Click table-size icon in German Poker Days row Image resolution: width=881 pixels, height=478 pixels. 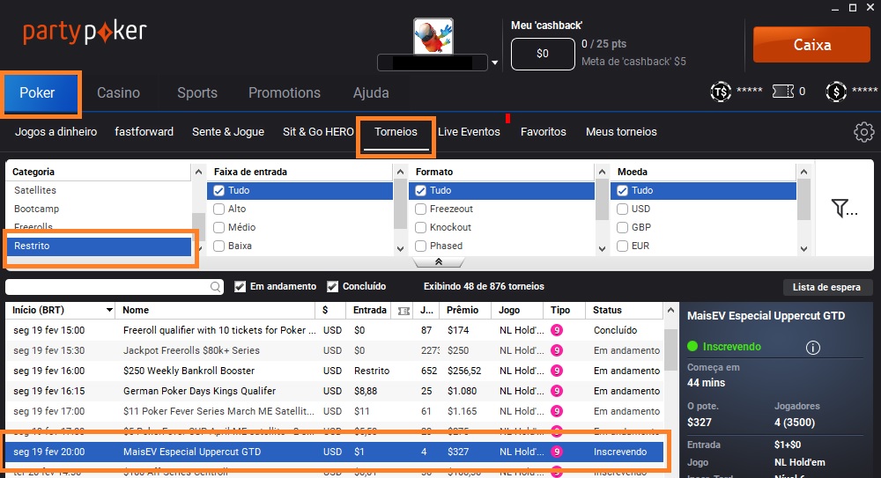[556, 391]
